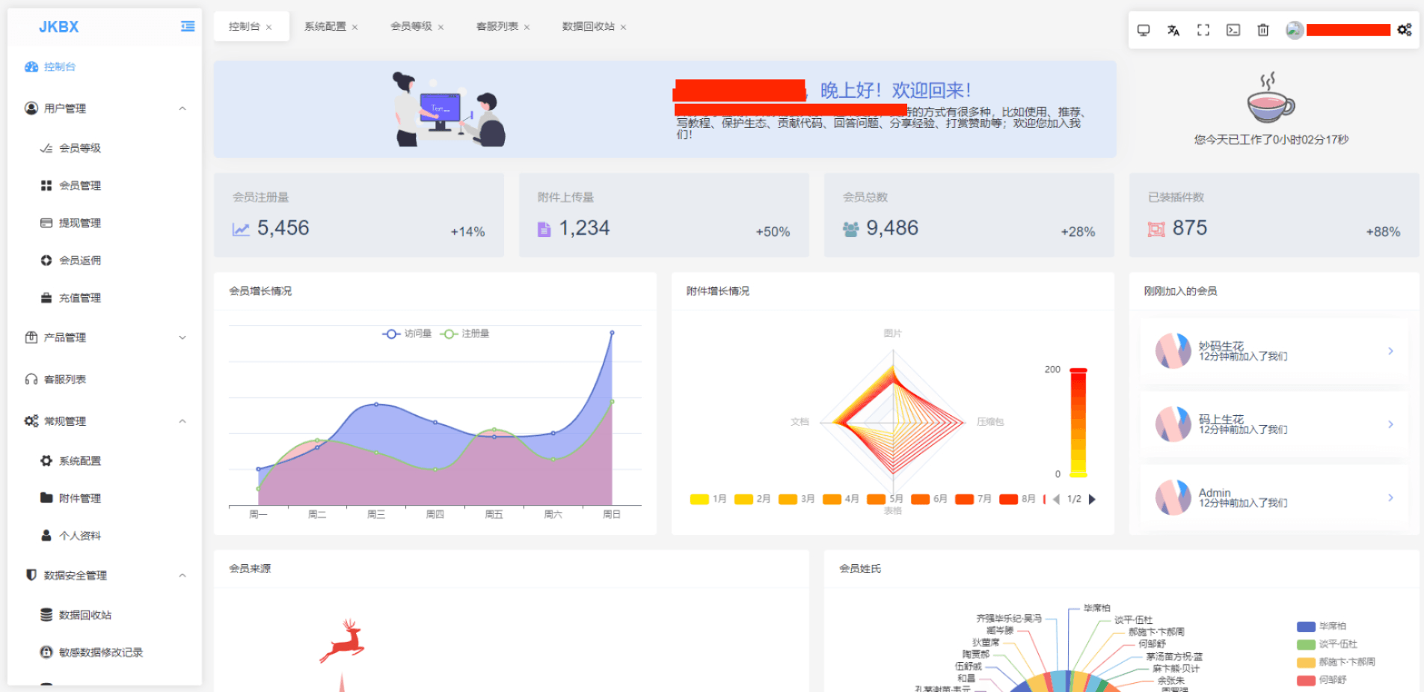The image size is (1424, 692).
Task: Click the trash icon to clear cache
Action: (x=1262, y=30)
